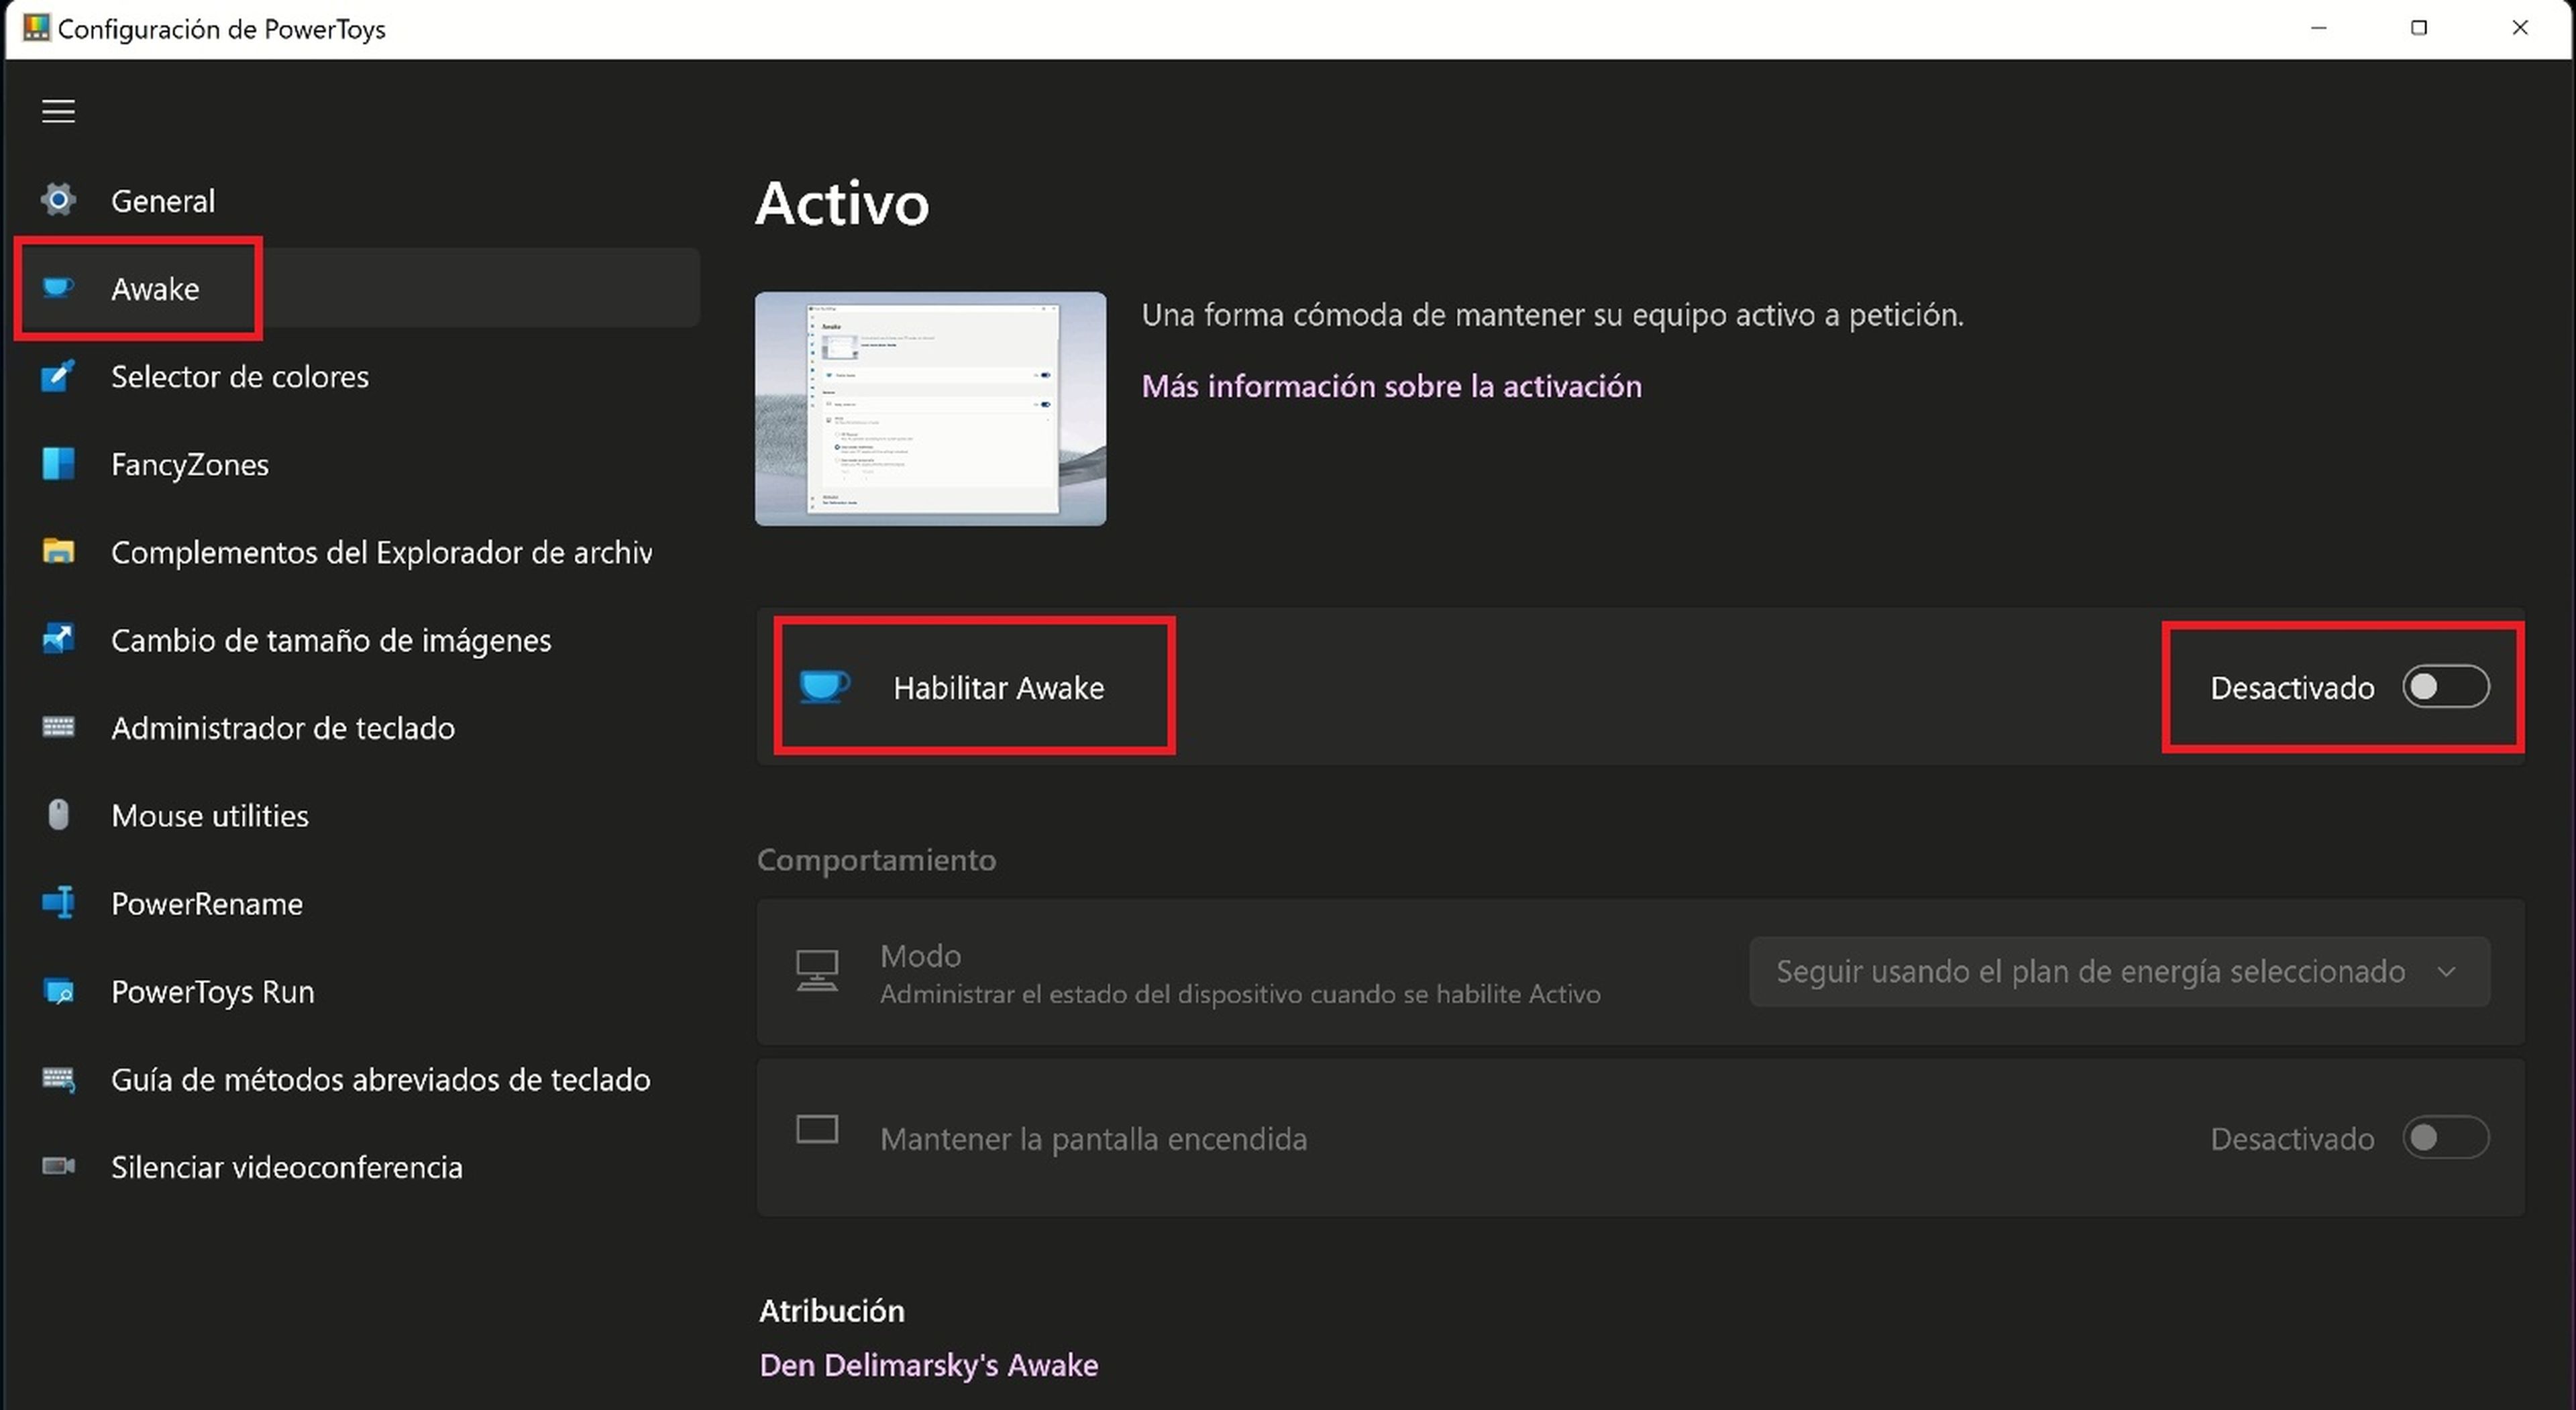The height and width of the screenshot is (1410, 2576).
Task: Click the Awake preview screenshot thumbnail
Action: [x=930, y=409]
